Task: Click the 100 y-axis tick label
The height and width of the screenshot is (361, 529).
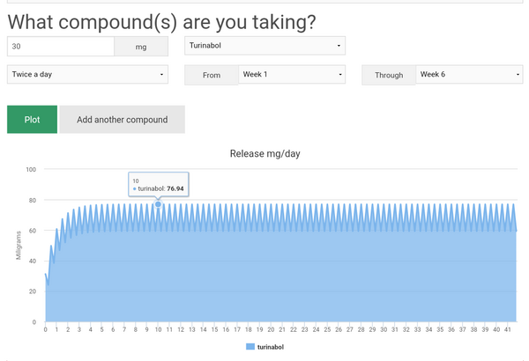Action: [31, 169]
